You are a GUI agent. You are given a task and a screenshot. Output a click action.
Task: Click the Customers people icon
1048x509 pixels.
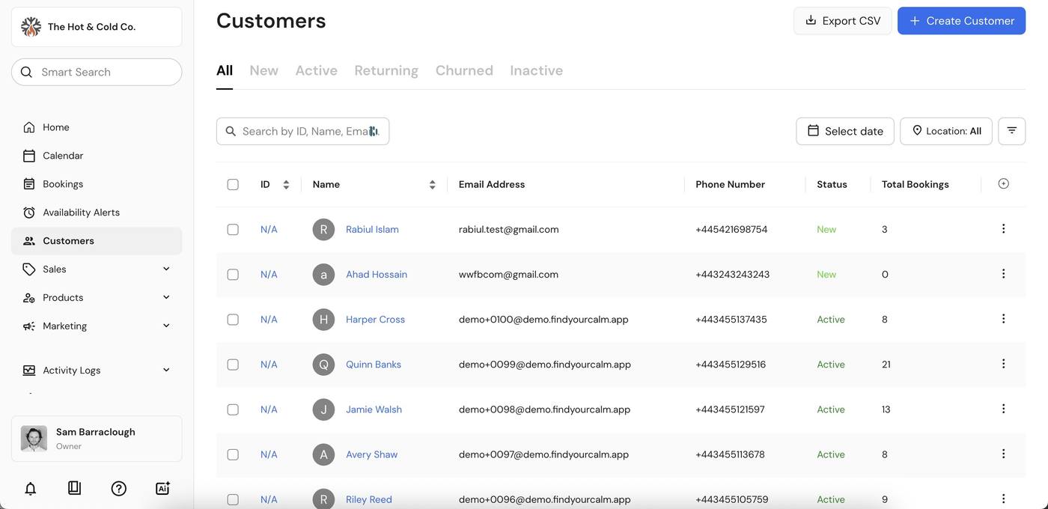pyautogui.click(x=29, y=241)
